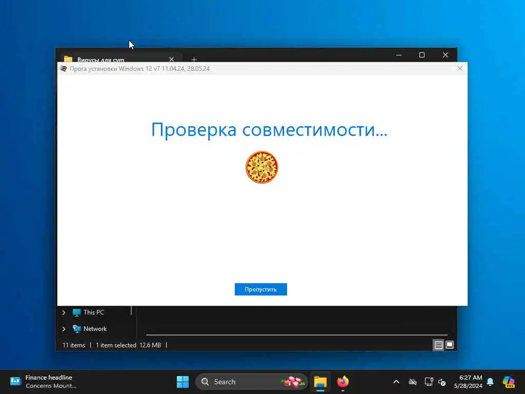The image size is (525, 394).
Task: Click the '11 items' status text
Action: 74,345
